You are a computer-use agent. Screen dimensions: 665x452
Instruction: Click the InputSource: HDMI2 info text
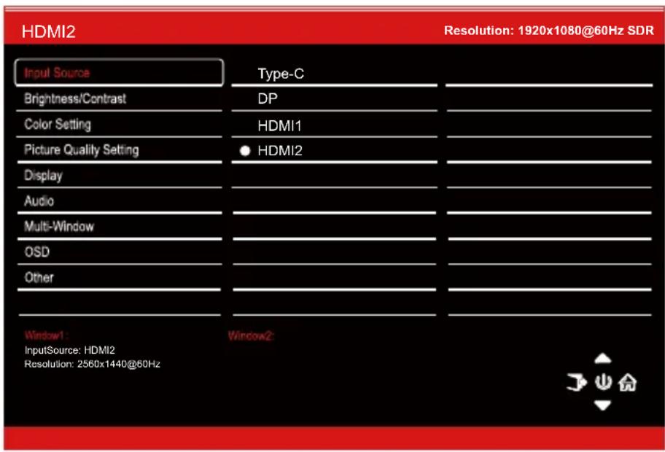(69, 350)
